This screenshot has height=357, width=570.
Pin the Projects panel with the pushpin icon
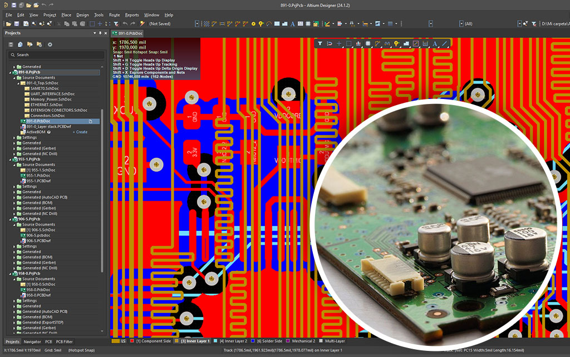(x=100, y=33)
